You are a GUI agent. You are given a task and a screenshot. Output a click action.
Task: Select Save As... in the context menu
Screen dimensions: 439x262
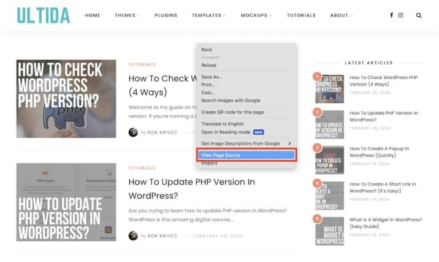point(246,77)
